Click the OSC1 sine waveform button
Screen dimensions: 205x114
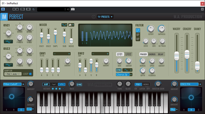(9, 42)
